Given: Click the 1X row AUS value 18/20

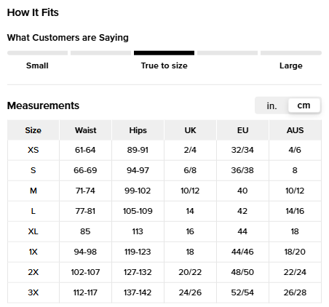Looking at the screenshot, I should coord(295,252).
